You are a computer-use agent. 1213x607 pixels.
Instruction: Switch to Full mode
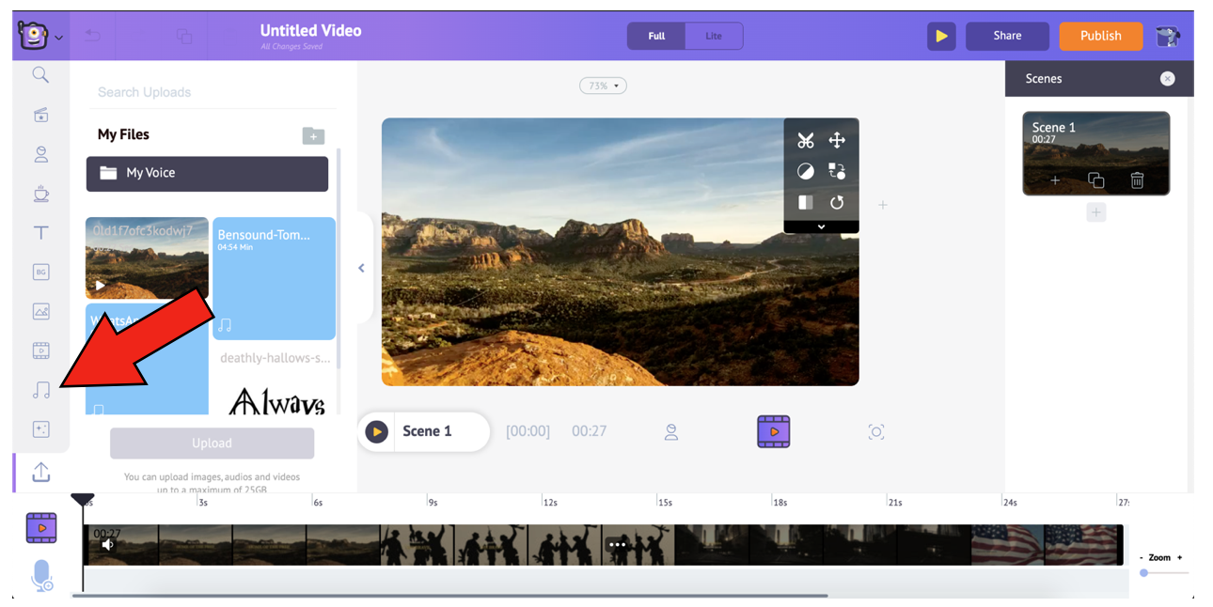(x=656, y=37)
